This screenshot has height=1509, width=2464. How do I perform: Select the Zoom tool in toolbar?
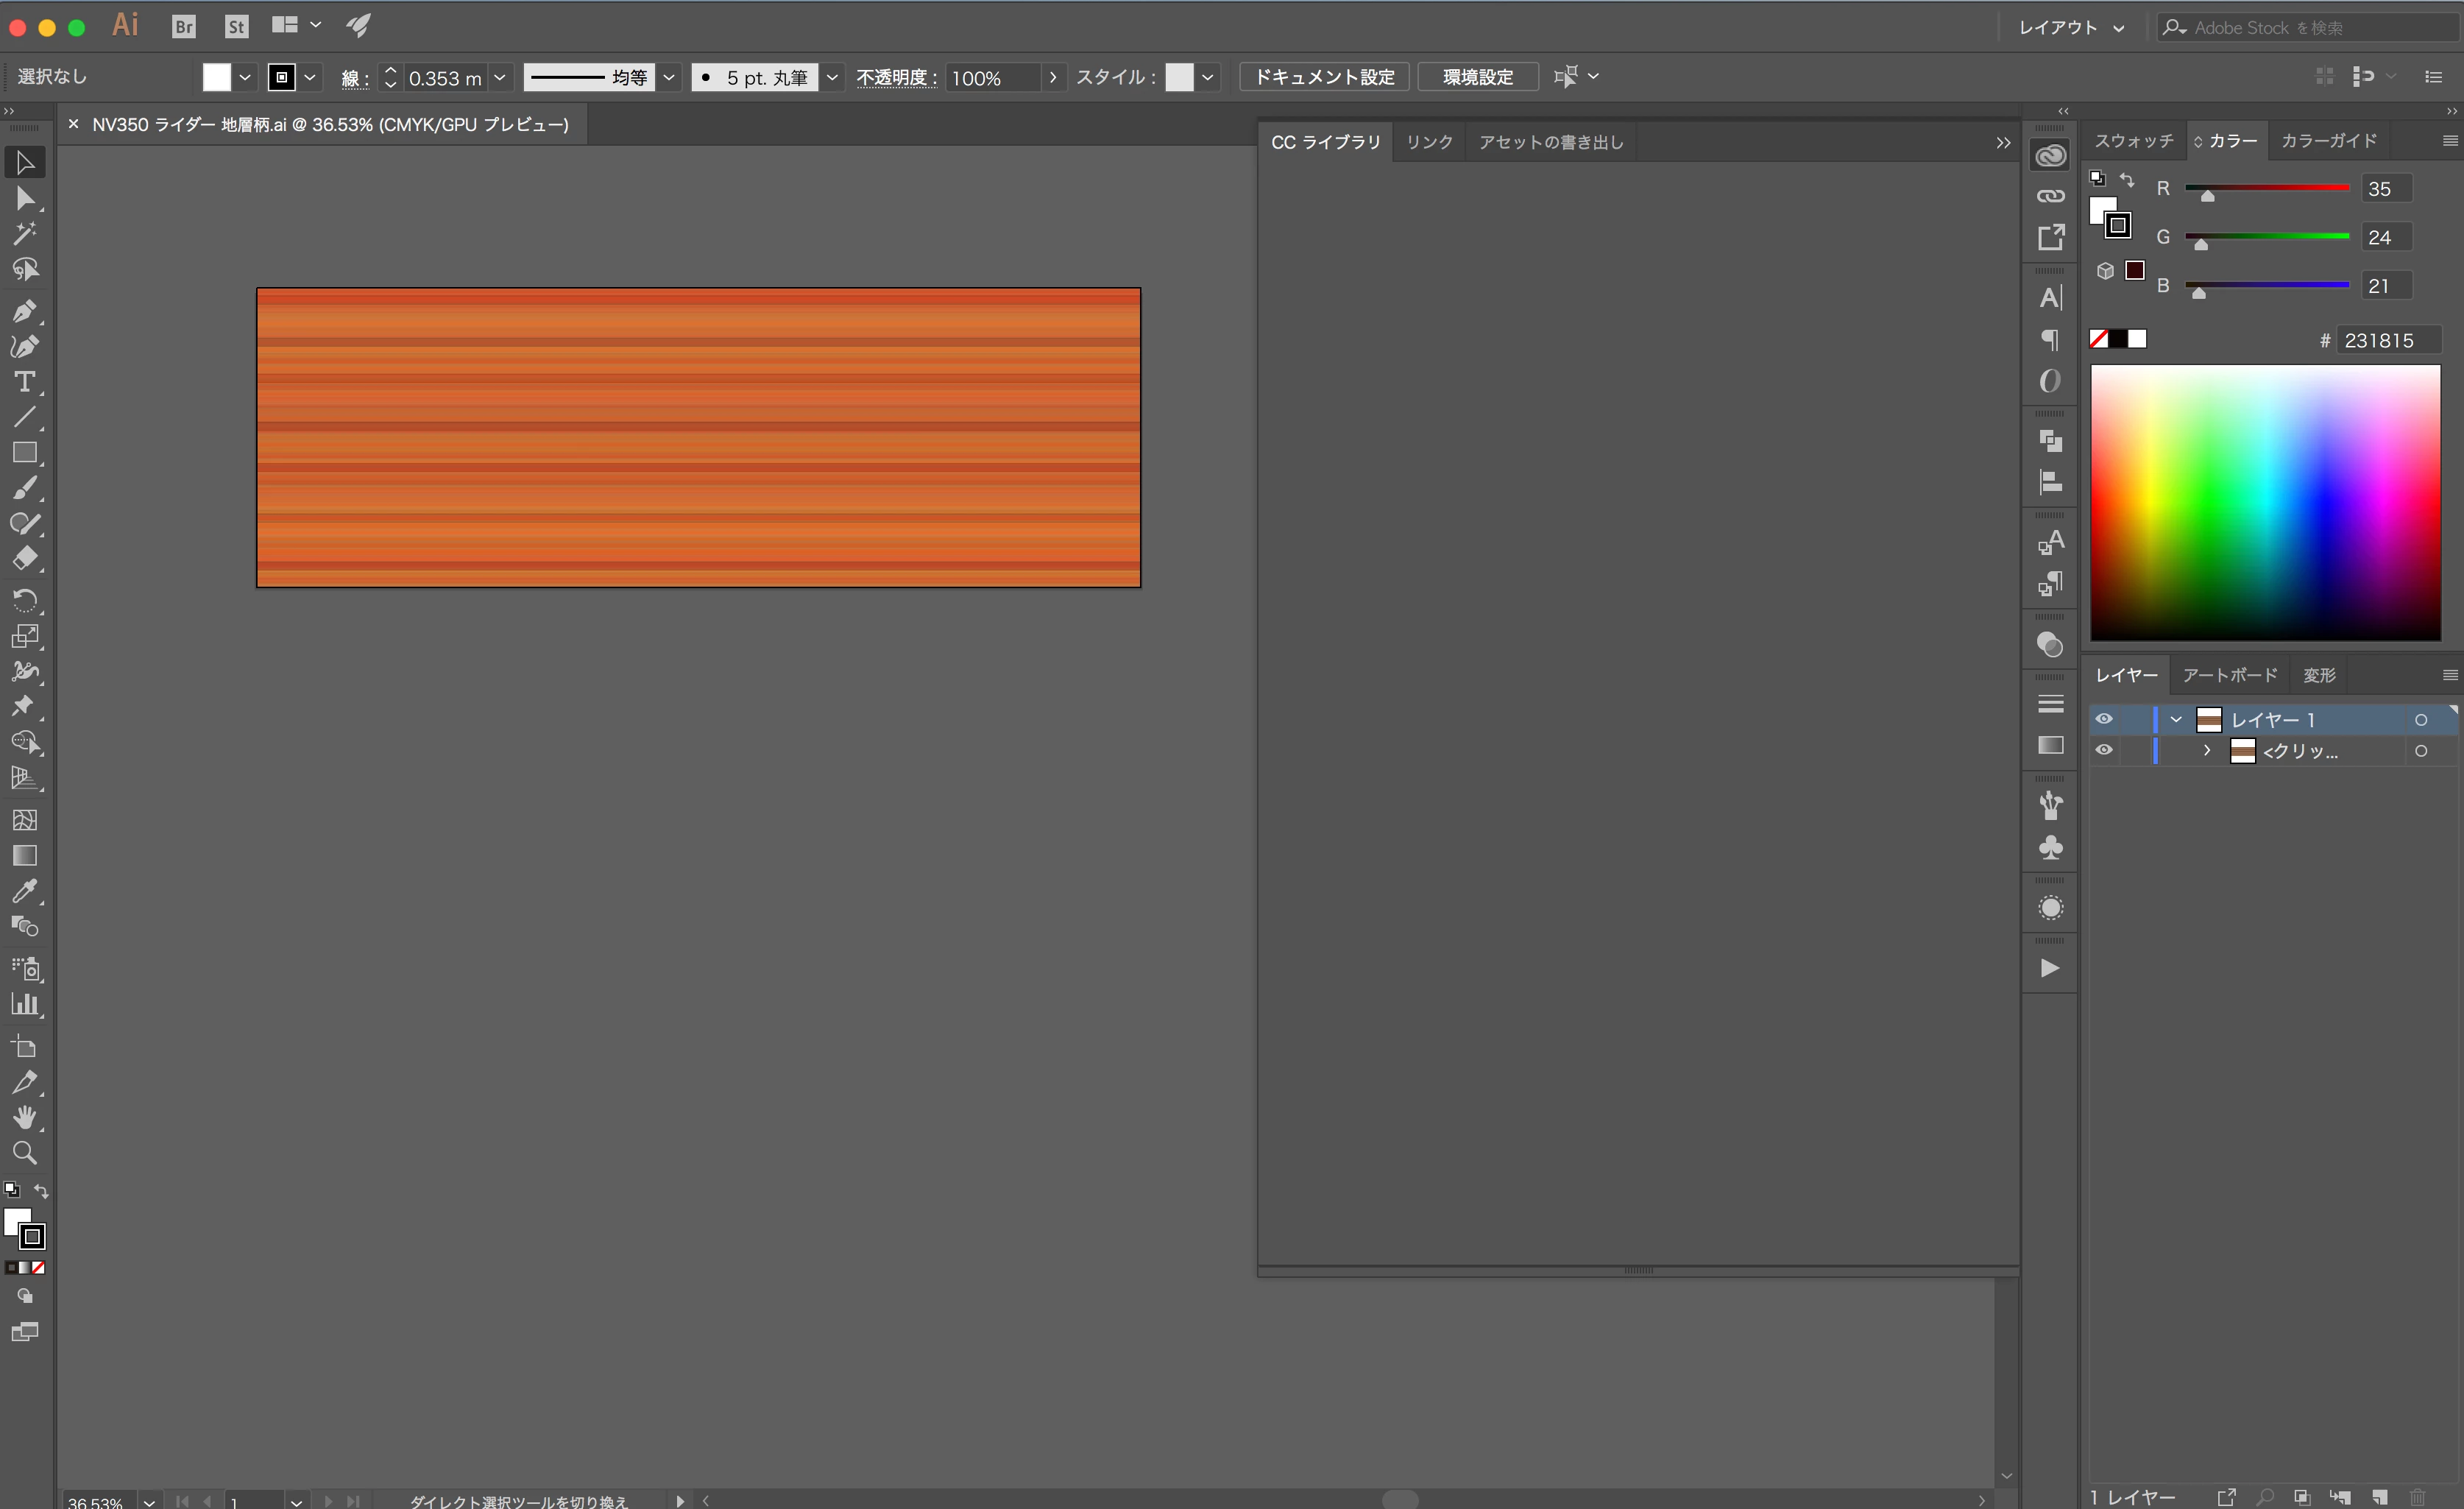[x=24, y=1153]
